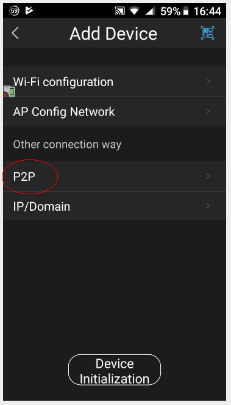Open the IP/Domain connection option
The image size is (231, 405).
(115, 206)
